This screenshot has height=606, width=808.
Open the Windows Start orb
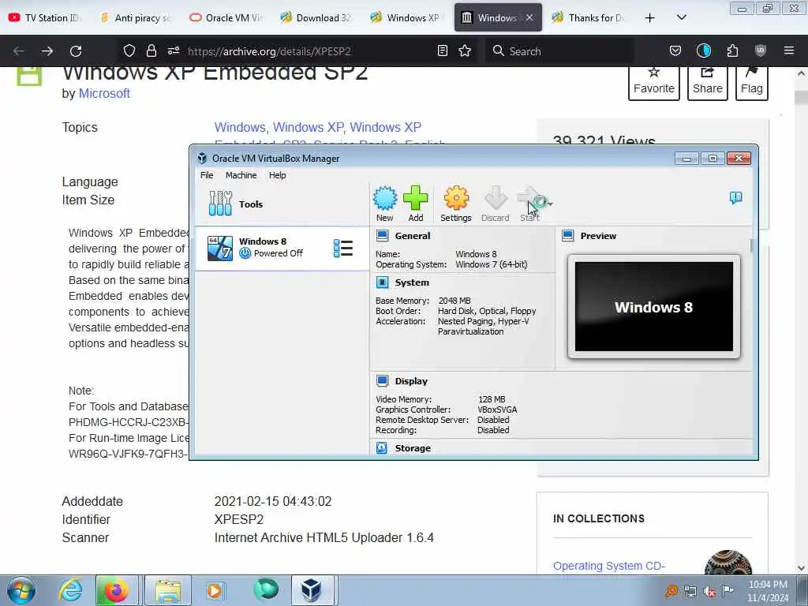tap(21, 590)
